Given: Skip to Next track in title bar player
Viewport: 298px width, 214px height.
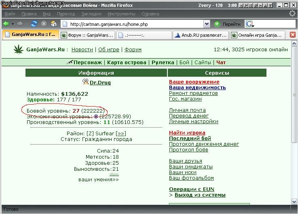Looking at the screenshot, I should [260, 6].
